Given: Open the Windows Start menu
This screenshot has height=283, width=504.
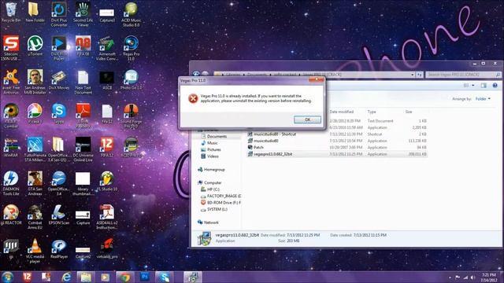Looking at the screenshot, I should click(8, 277).
